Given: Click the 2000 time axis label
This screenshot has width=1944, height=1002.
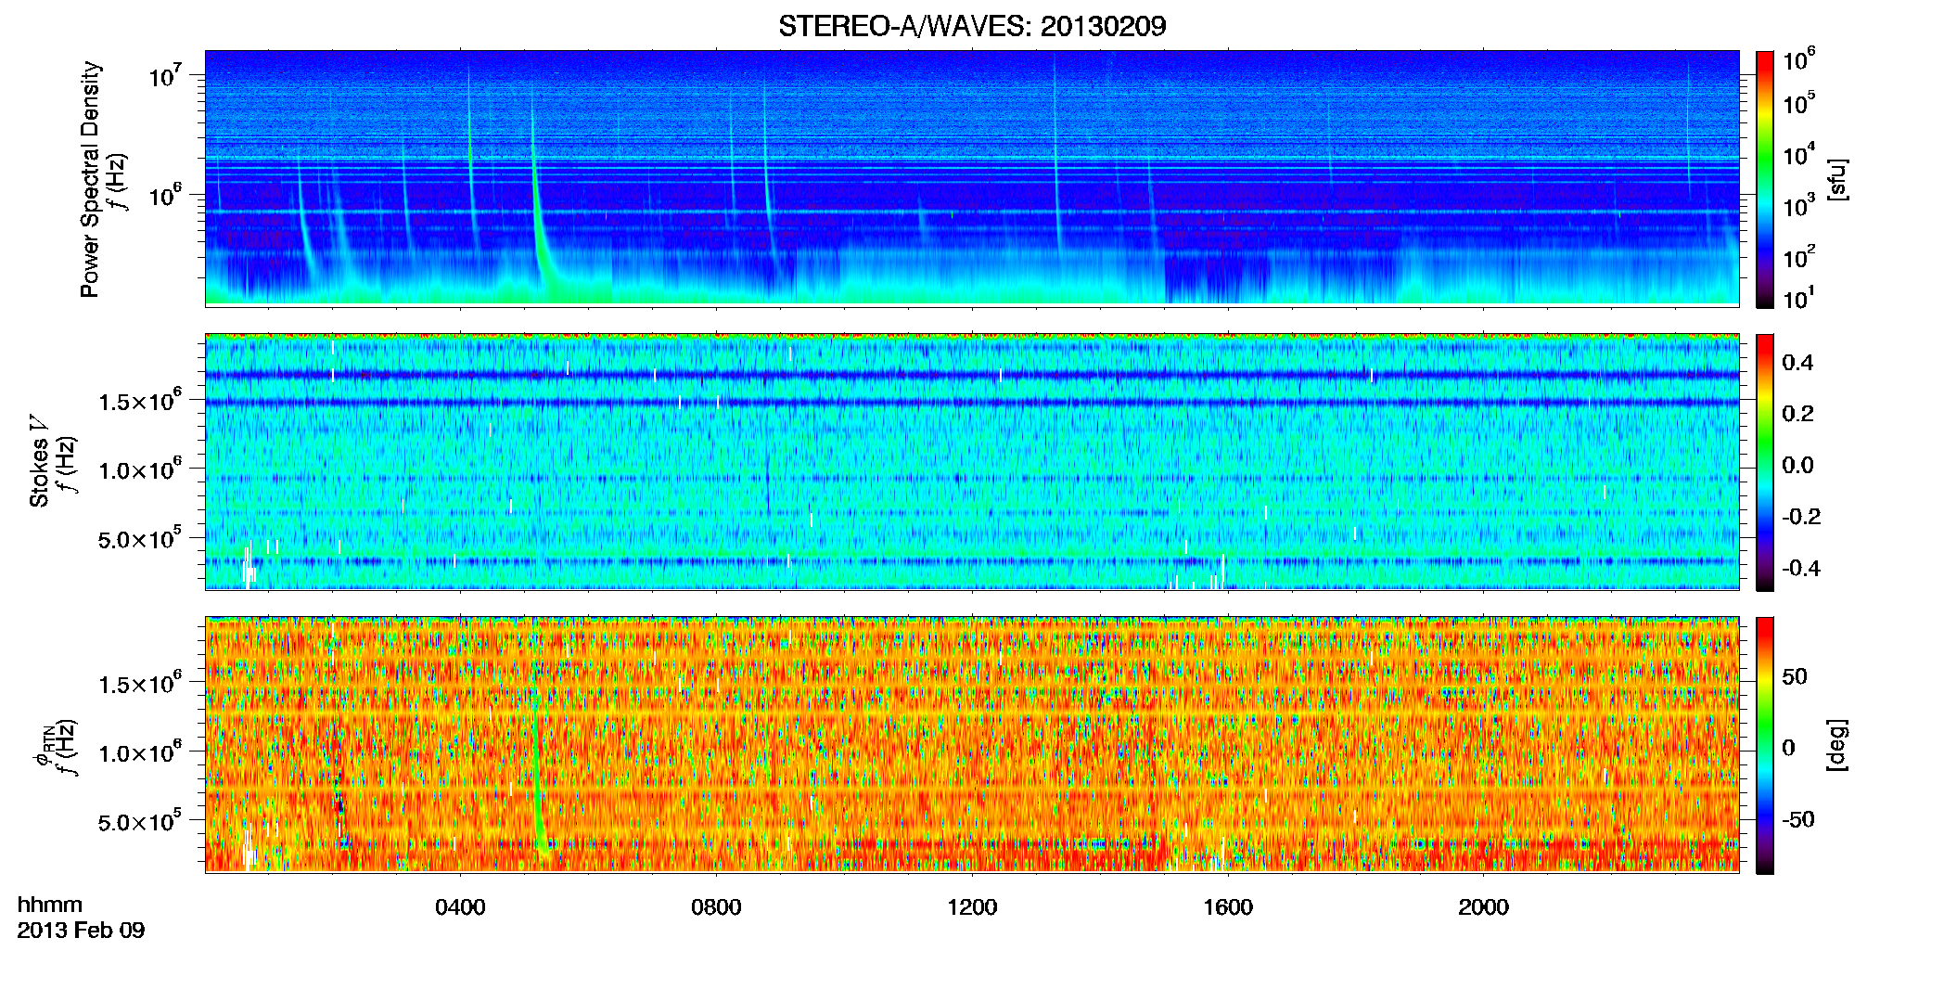Looking at the screenshot, I should tap(1483, 906).
